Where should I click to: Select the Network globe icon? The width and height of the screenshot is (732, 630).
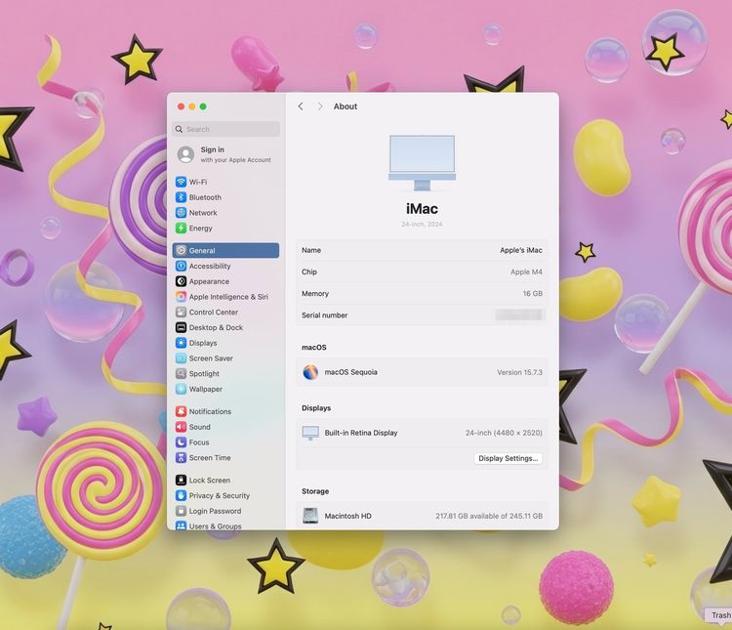[182, 213]
